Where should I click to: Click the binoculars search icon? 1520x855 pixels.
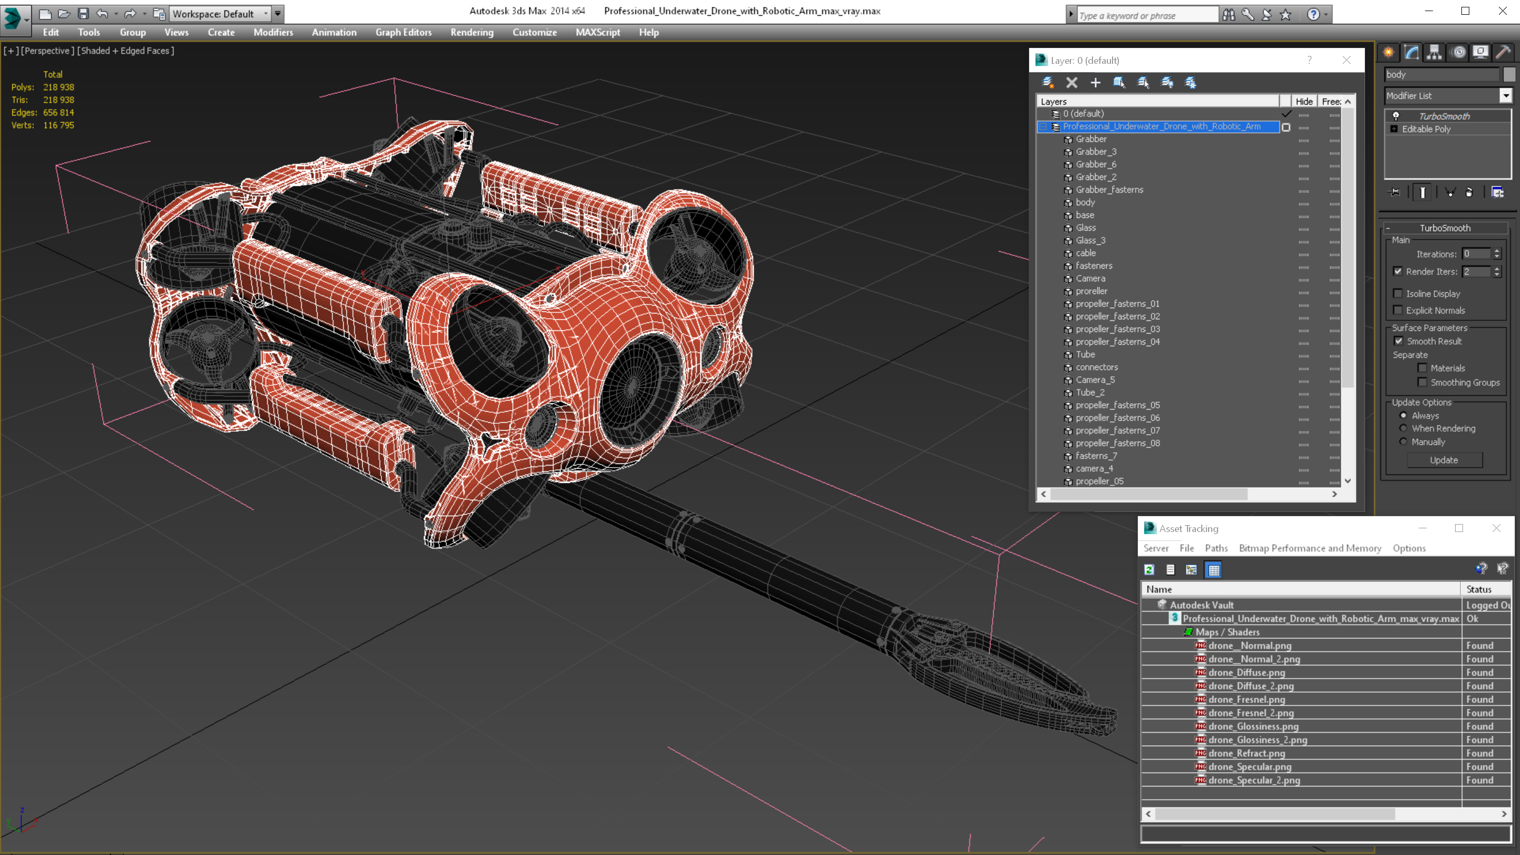tap(1229, 15)
